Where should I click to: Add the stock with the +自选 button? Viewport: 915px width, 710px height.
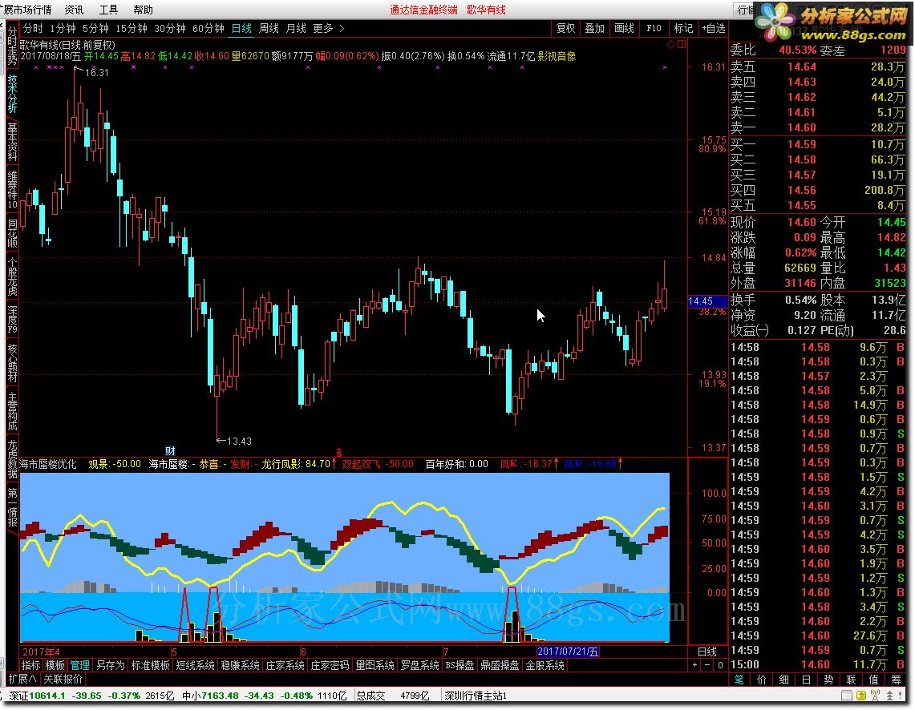(x=714, y=28)
